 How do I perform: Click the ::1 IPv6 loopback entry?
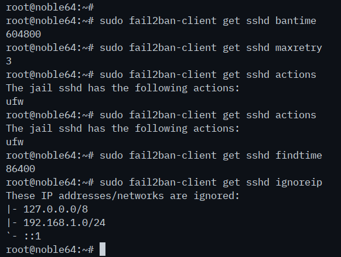click(32, 237)
